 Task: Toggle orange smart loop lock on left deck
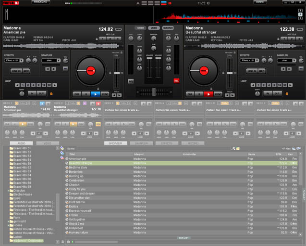coord(51,94)
